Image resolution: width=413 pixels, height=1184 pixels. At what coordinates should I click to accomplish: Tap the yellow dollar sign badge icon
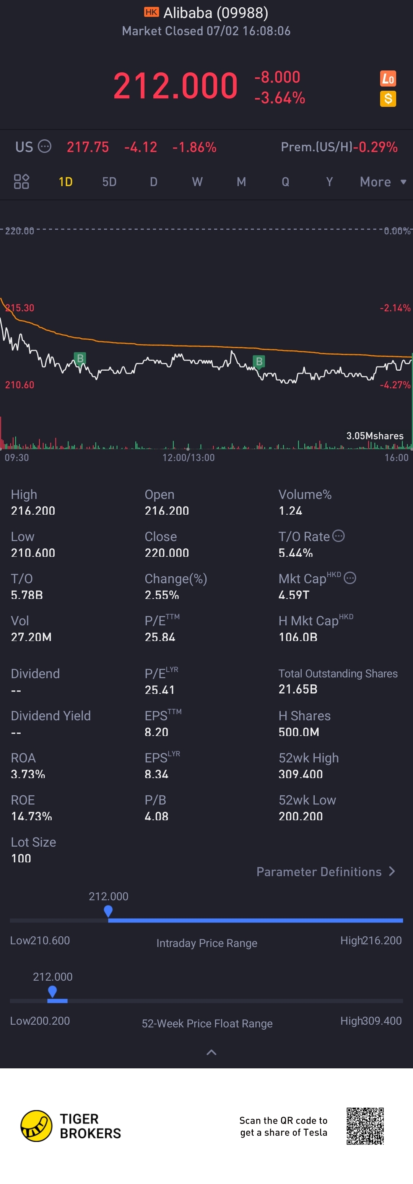388,99
